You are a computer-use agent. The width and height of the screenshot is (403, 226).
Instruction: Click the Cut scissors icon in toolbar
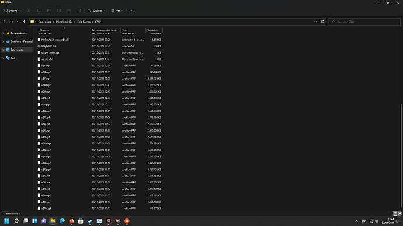(x=29, y=10)
